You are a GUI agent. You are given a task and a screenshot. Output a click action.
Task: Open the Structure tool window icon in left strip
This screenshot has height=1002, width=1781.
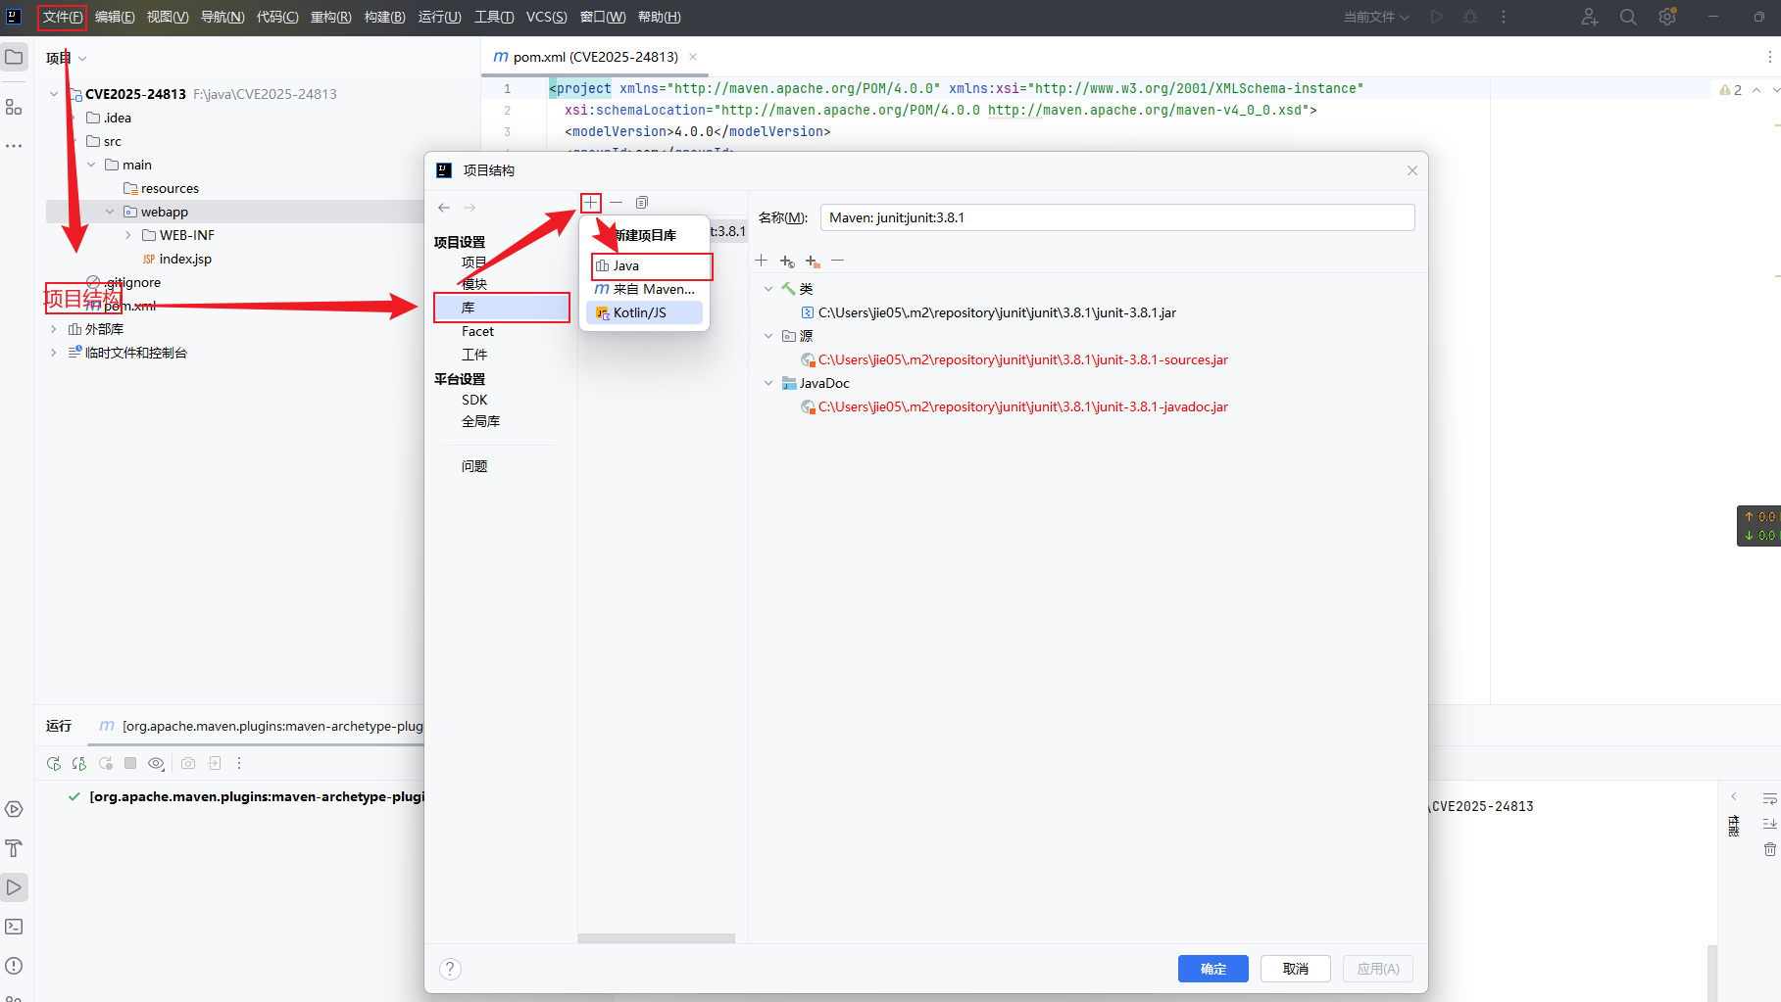(14, 107)
